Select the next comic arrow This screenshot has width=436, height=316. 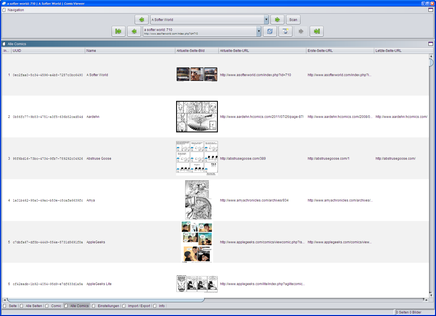(277, 20)
